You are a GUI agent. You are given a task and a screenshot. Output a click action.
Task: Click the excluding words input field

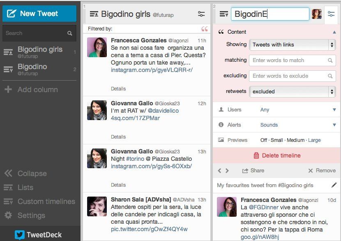292,76
